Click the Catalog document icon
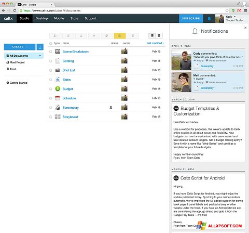Viewport: 249px width, 233px height. [58, 61]
